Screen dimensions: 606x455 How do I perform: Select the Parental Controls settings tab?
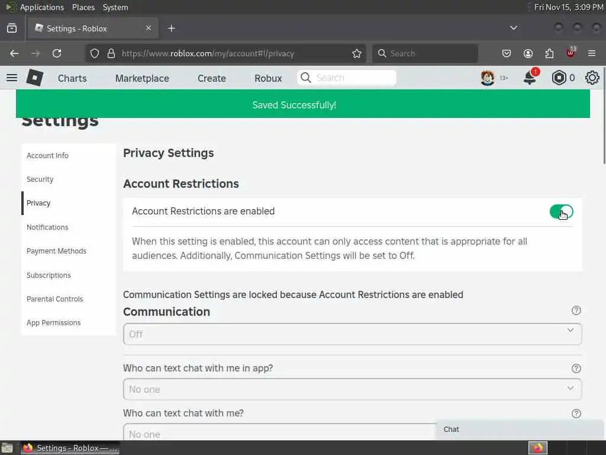[69, 299]
